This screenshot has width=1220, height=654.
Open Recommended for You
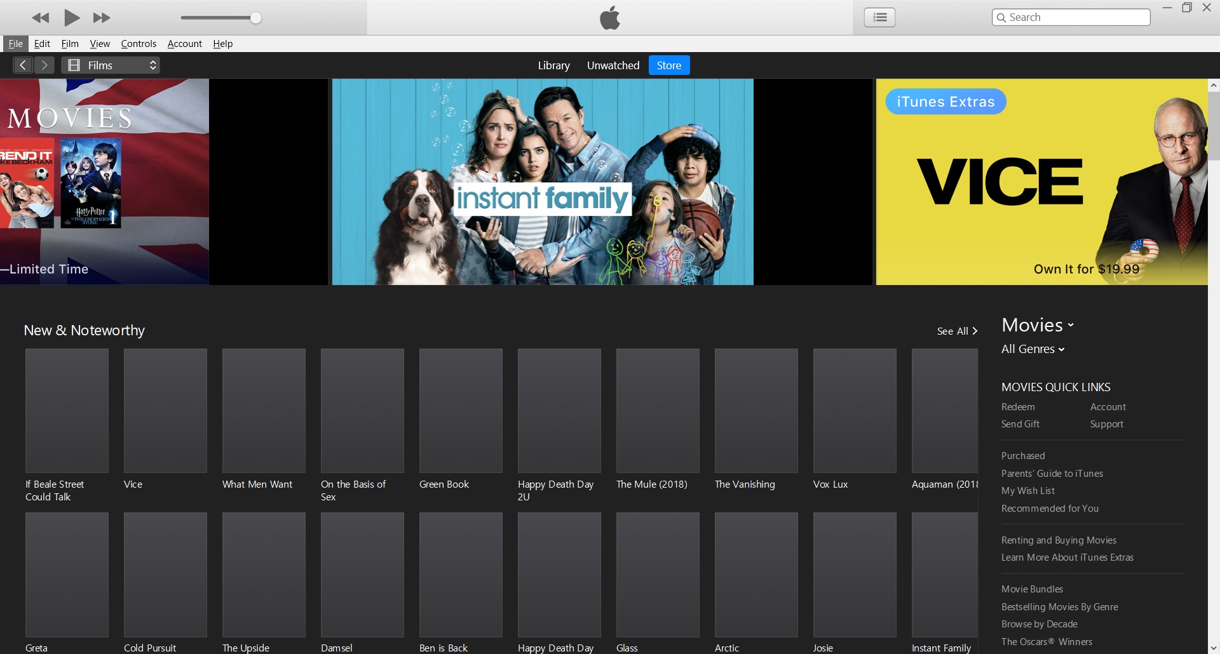point(1050,509)
